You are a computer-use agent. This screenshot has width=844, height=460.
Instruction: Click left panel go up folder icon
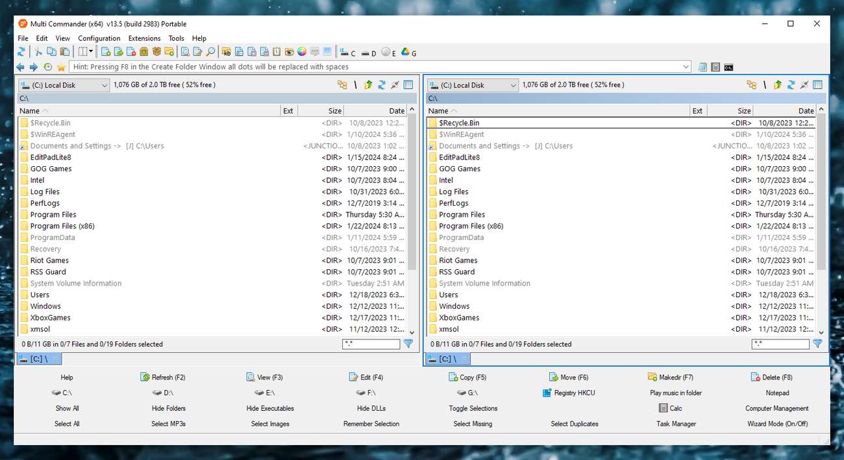369,85
